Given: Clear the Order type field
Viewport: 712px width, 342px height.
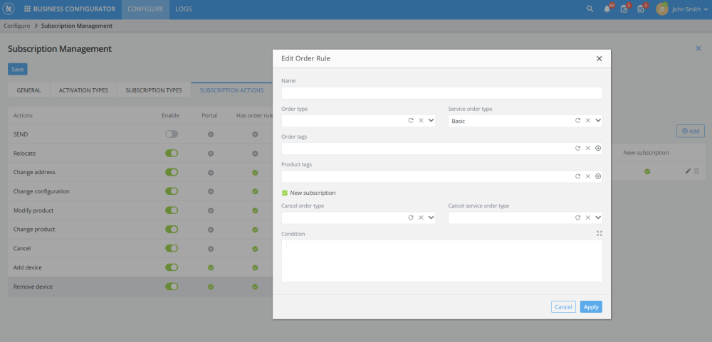Looking at the screenshot, I should pos(421,121).
